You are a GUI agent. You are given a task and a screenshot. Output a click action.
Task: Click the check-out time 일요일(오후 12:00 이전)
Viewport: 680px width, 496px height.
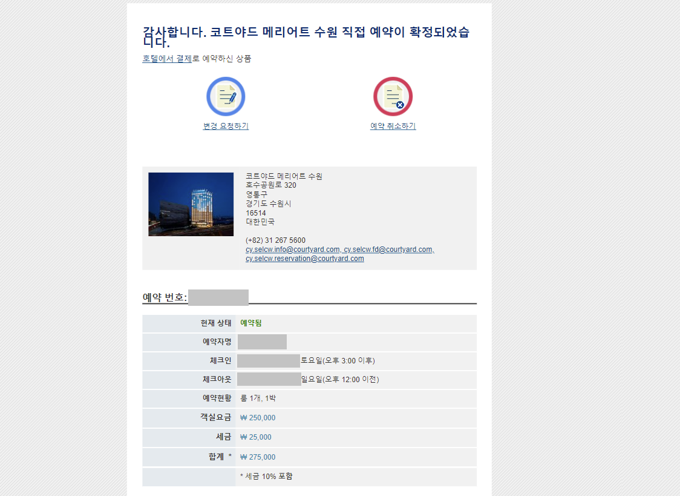340,379
